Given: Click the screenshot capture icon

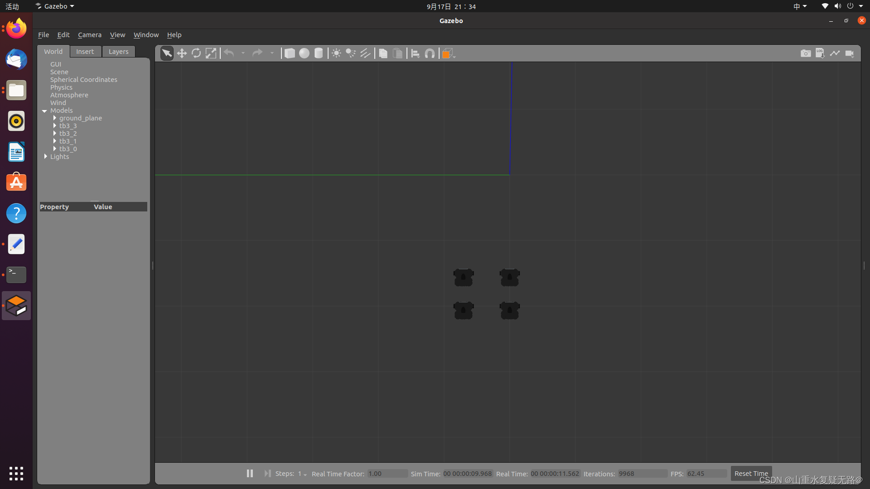Looking at the screenshot, I should pos(806,53).
